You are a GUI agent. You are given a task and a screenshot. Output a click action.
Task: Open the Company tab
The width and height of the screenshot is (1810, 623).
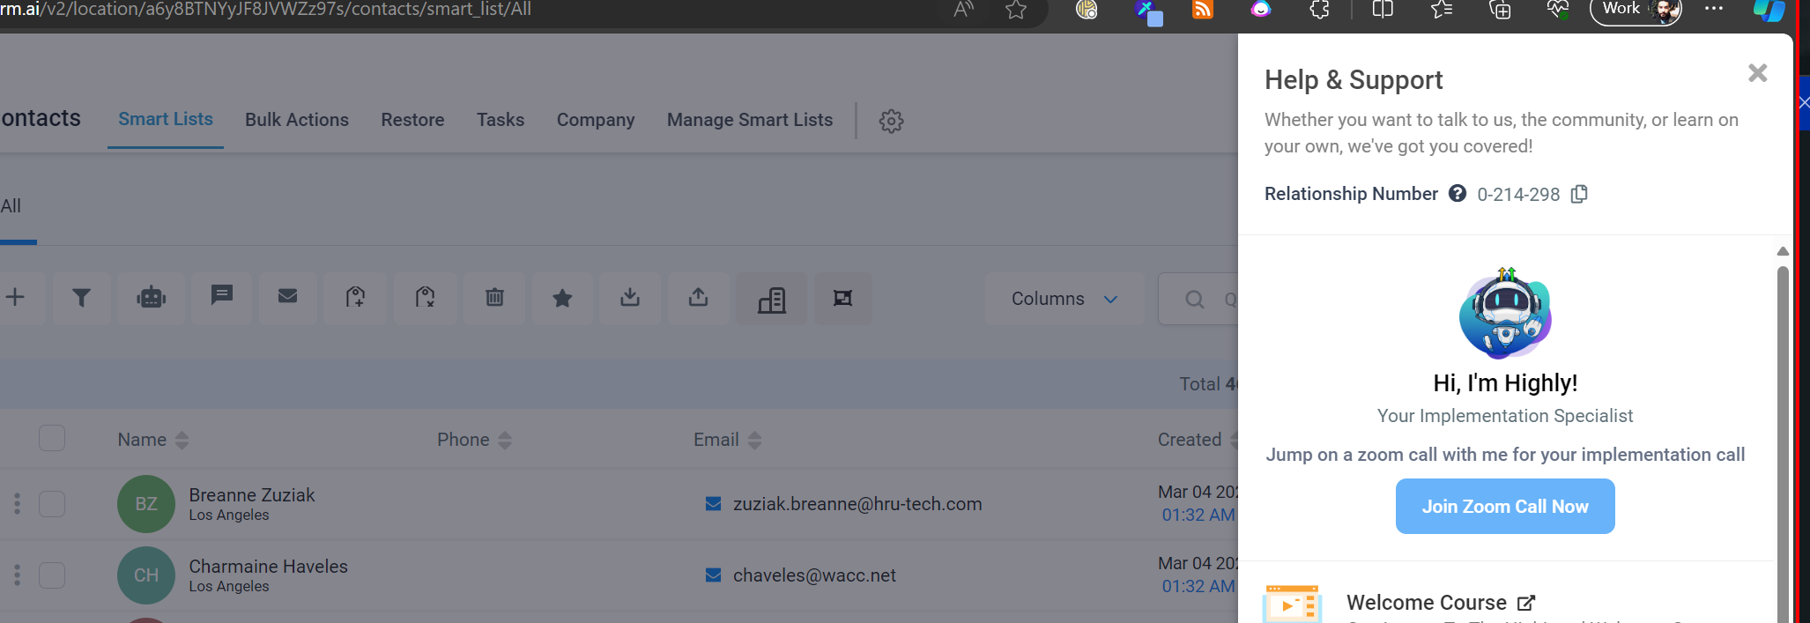[596, 120]
